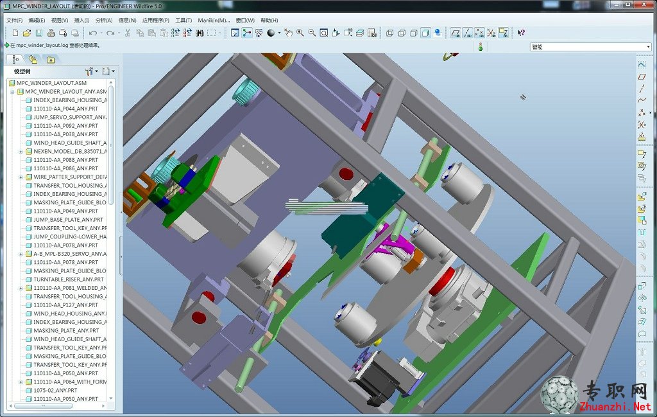Viewport: 657px width, 417px height.
Task: Click the Zoom In magnifier icon
Action: pyautogui.click(x=300, y=33)
